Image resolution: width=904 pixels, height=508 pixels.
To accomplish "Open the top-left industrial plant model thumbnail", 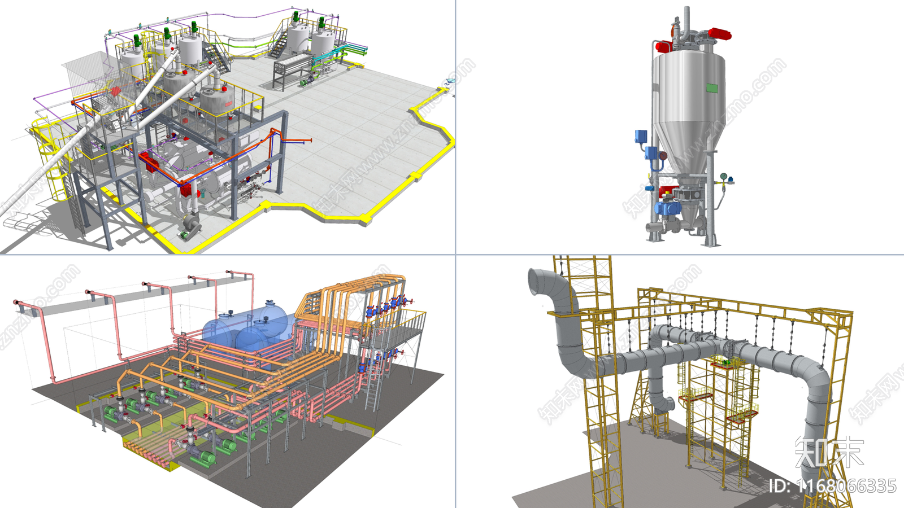I will pos(227,126).
